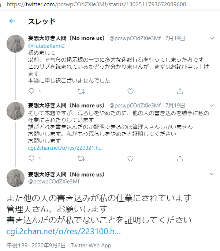The height and width of the screenshot is (251, 220).
Task: Click the first tweet's 7月19日 timestamp
Action: (x=175, y=38)
